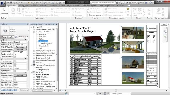The height and width of the screenshot is (95, 170).
Task: Click the Группа модели icon
Action: tap(88, 15)
